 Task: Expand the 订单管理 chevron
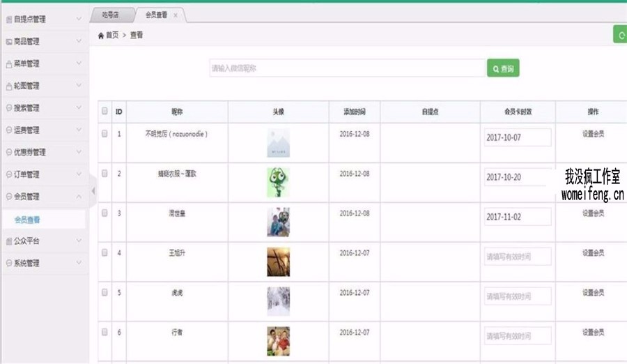tap(79, 174)
